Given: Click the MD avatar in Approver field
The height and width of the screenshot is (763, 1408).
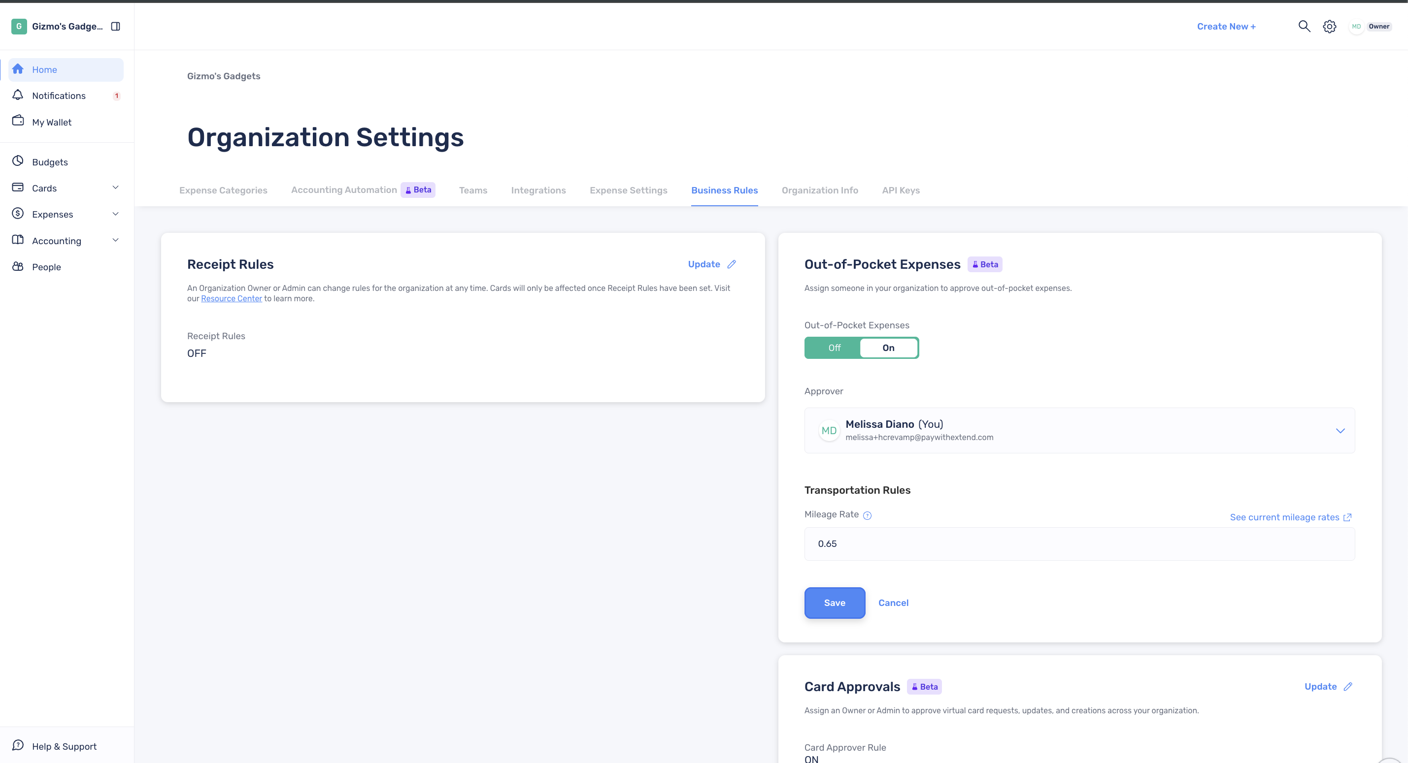Looking at the screenshot, I should [x=829, y=431].
